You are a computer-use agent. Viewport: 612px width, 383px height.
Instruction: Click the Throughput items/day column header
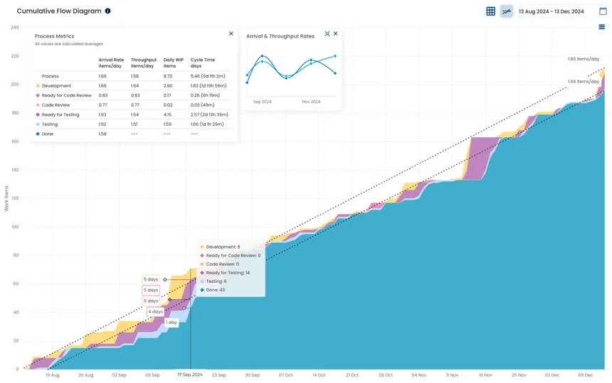coord(144,63)
